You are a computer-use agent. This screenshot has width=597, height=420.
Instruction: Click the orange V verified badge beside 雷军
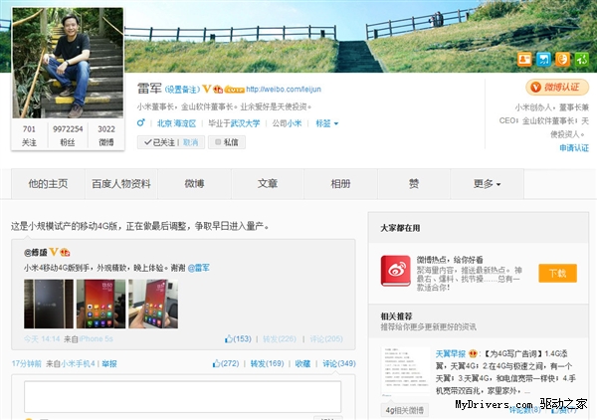pos(207,89)
